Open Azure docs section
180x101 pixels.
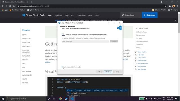tap(24, 79)
